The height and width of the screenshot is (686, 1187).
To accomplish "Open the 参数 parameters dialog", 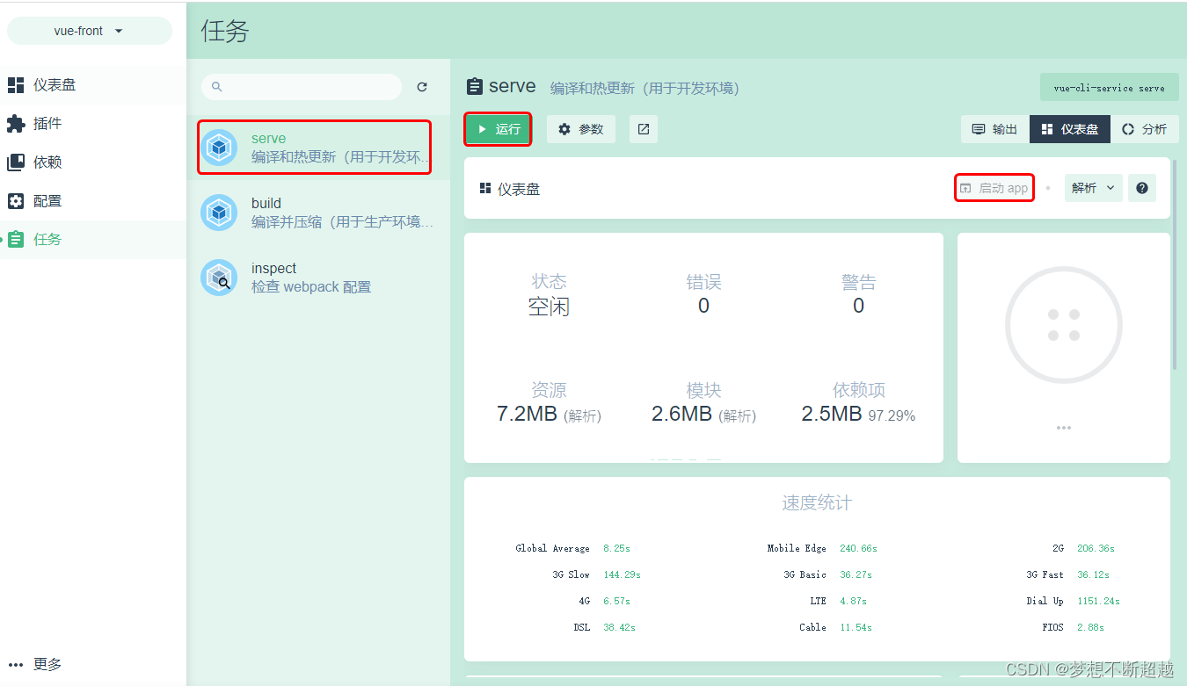I will [581, 129].
